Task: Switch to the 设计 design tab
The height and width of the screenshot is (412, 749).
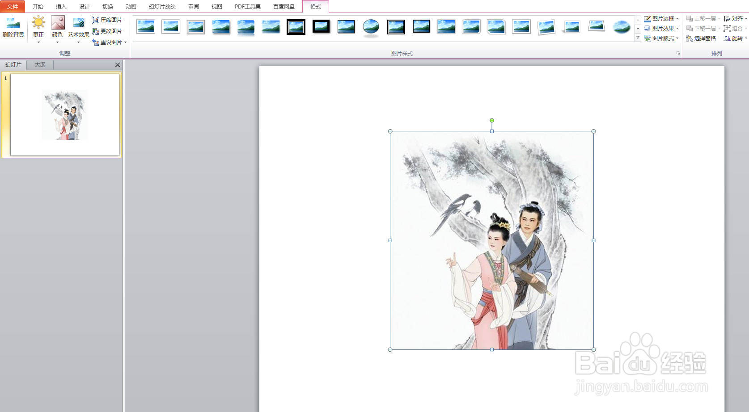Action: [85, 6]
